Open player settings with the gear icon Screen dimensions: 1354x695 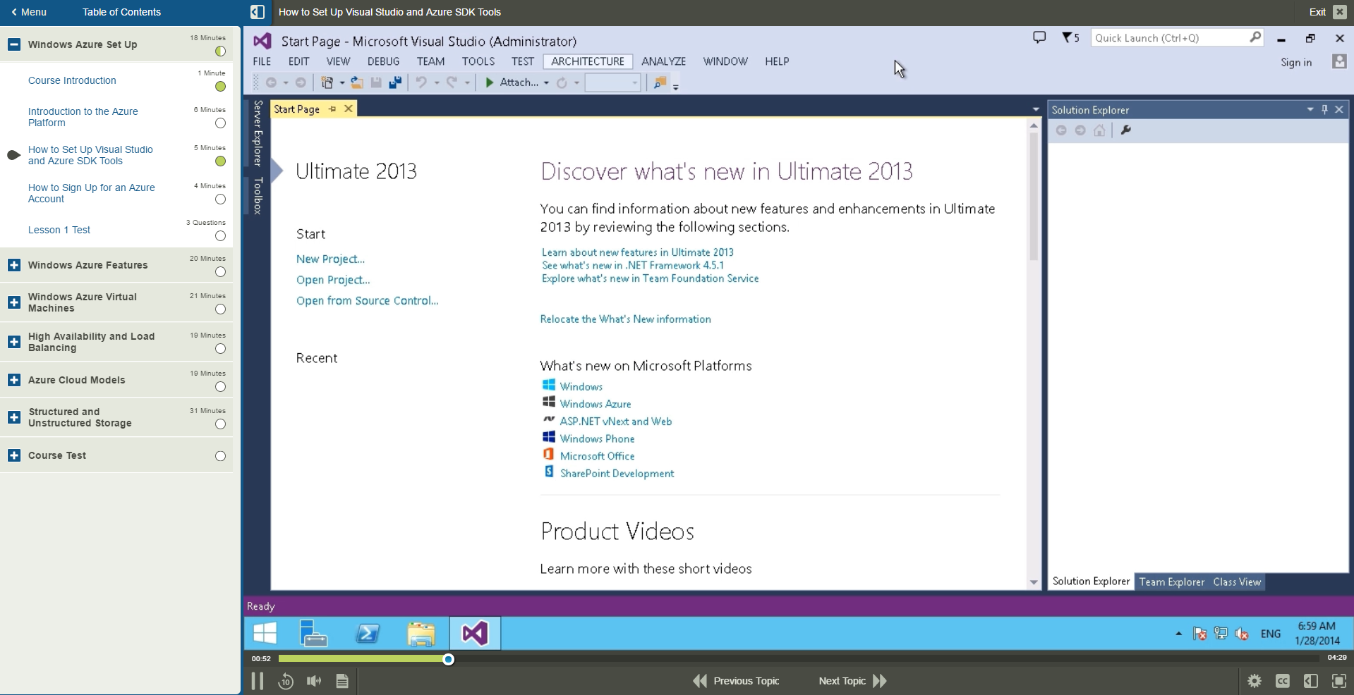tap(1254, 681)
